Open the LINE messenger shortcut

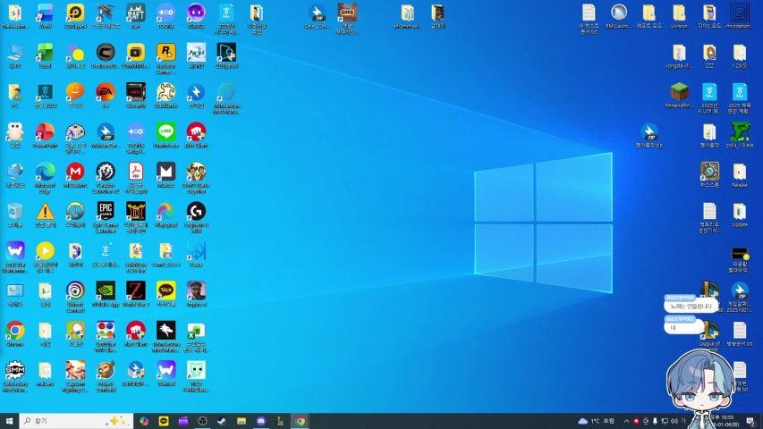click(x=165, y=132)
